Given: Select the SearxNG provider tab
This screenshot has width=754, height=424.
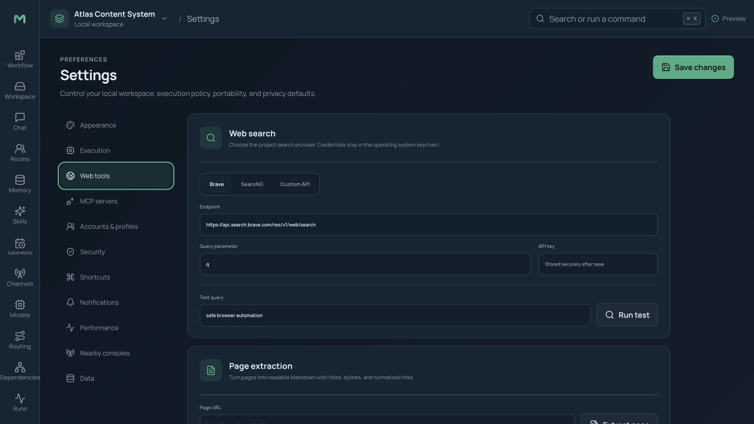Looking at the screenshot, I should (252, 184).
